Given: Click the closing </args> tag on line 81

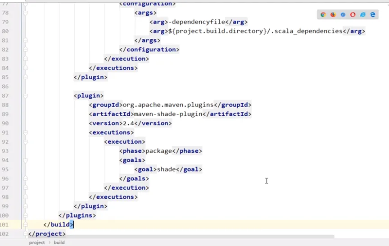Looking at the screenshot, I should pyautogui.click(x=147, y=40).
